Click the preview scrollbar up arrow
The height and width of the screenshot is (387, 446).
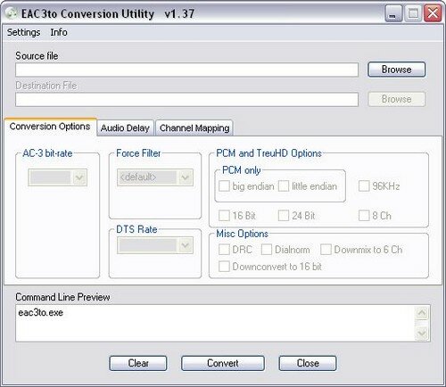422,313
